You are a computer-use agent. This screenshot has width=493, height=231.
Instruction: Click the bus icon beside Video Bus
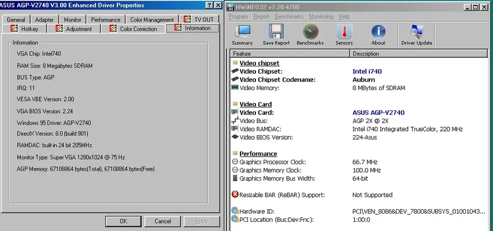[x=235, y=120]
